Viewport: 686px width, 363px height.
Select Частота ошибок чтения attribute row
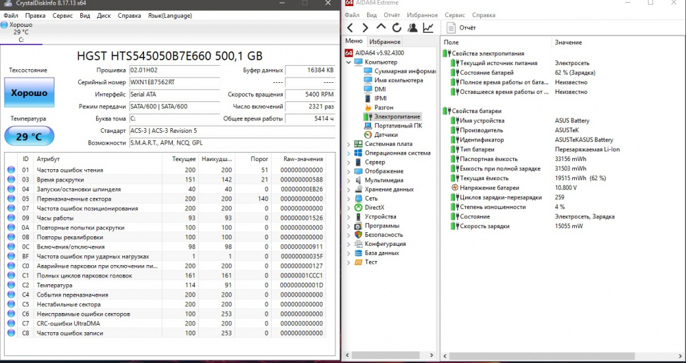click(166, 170)
